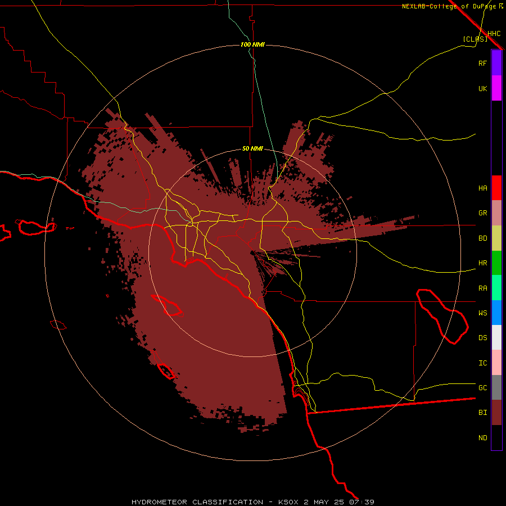
Task: Click the green HR legend swatch
Action: pyautogui.click(x=496, y=263)
